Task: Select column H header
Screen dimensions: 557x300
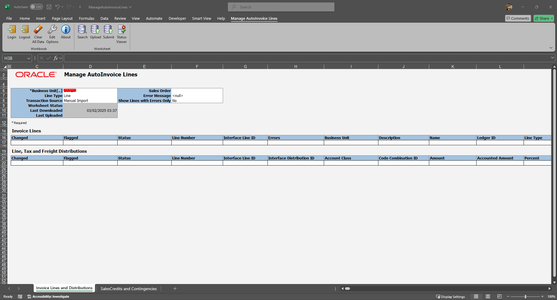Action: pyautogui.click(x=296, y=67)
